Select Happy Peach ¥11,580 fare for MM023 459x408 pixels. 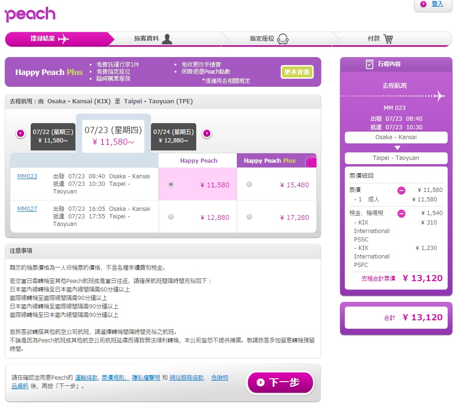tap(171, 184)
